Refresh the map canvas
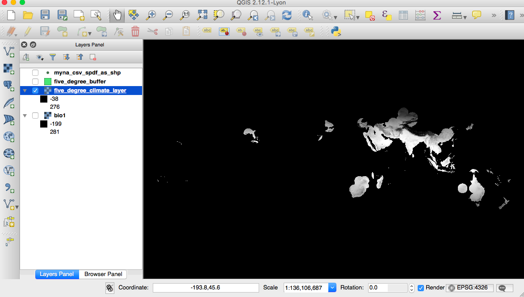524x297 pixels. (x=287, y=15)
